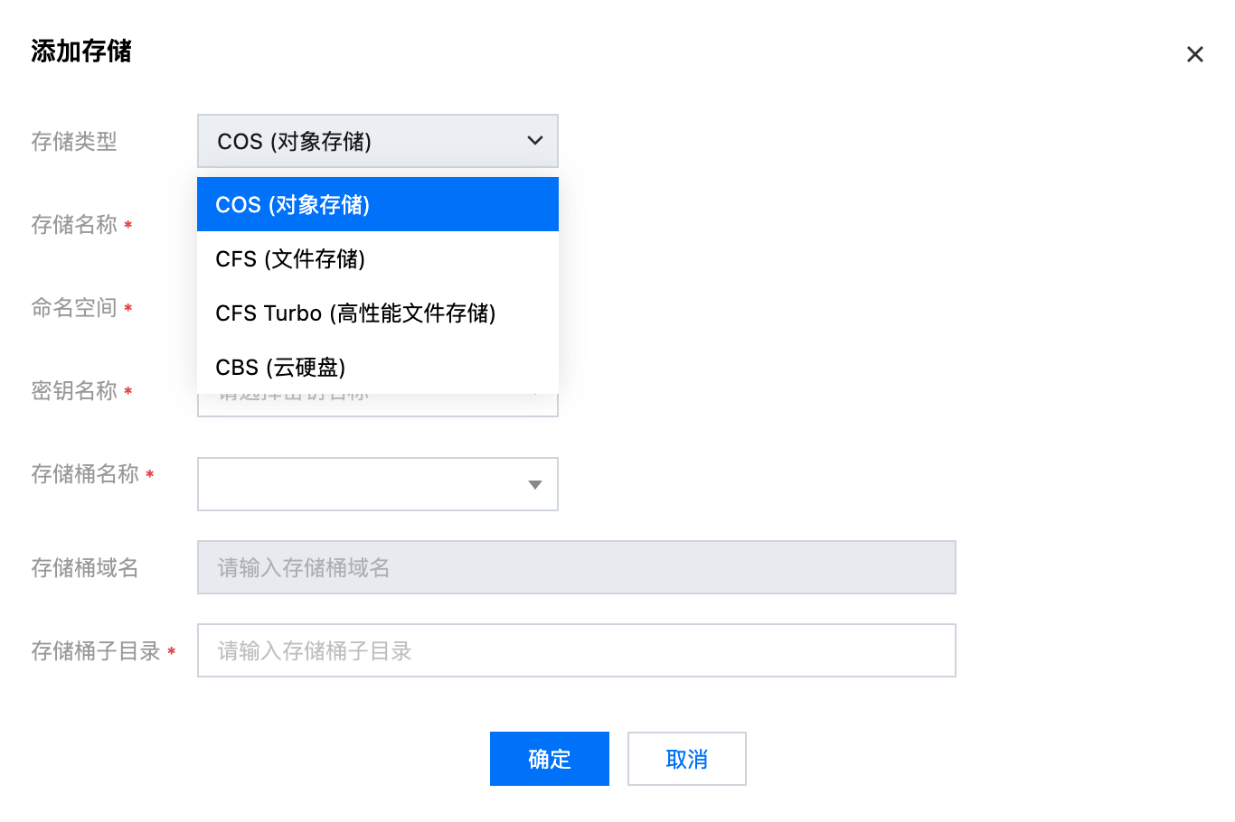Viewport: 1235px width, 822px height.
Task: Focus the 存储桶子目录 input field
Action: pos(576,651)
